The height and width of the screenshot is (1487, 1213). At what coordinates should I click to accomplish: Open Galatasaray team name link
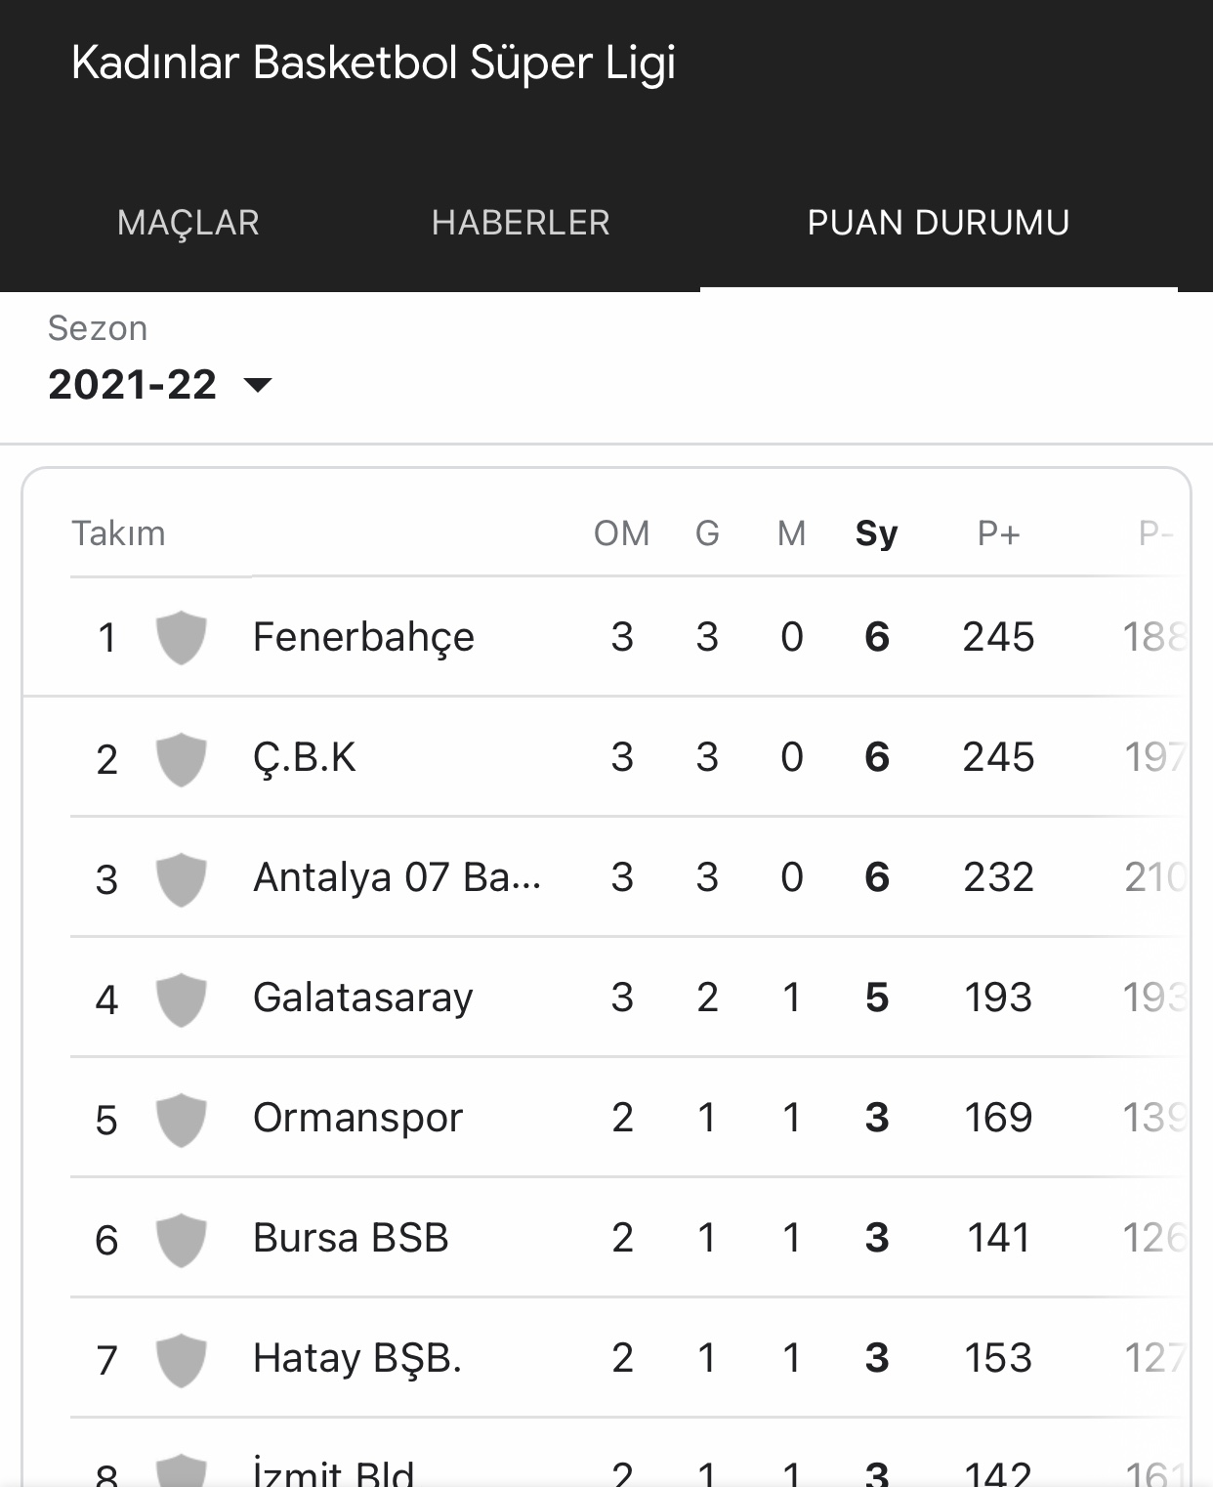pos(363,998)
